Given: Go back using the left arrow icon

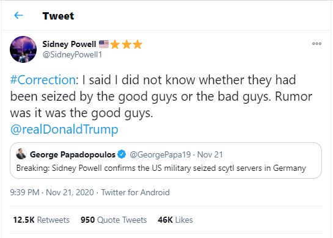Looking at the screenshot, I should 18,15.
